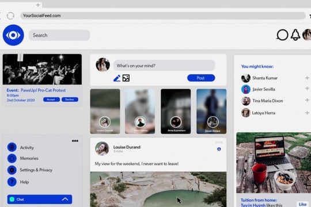
Task: Click Latoya Herra's profile picture
Action: (246, 113)
